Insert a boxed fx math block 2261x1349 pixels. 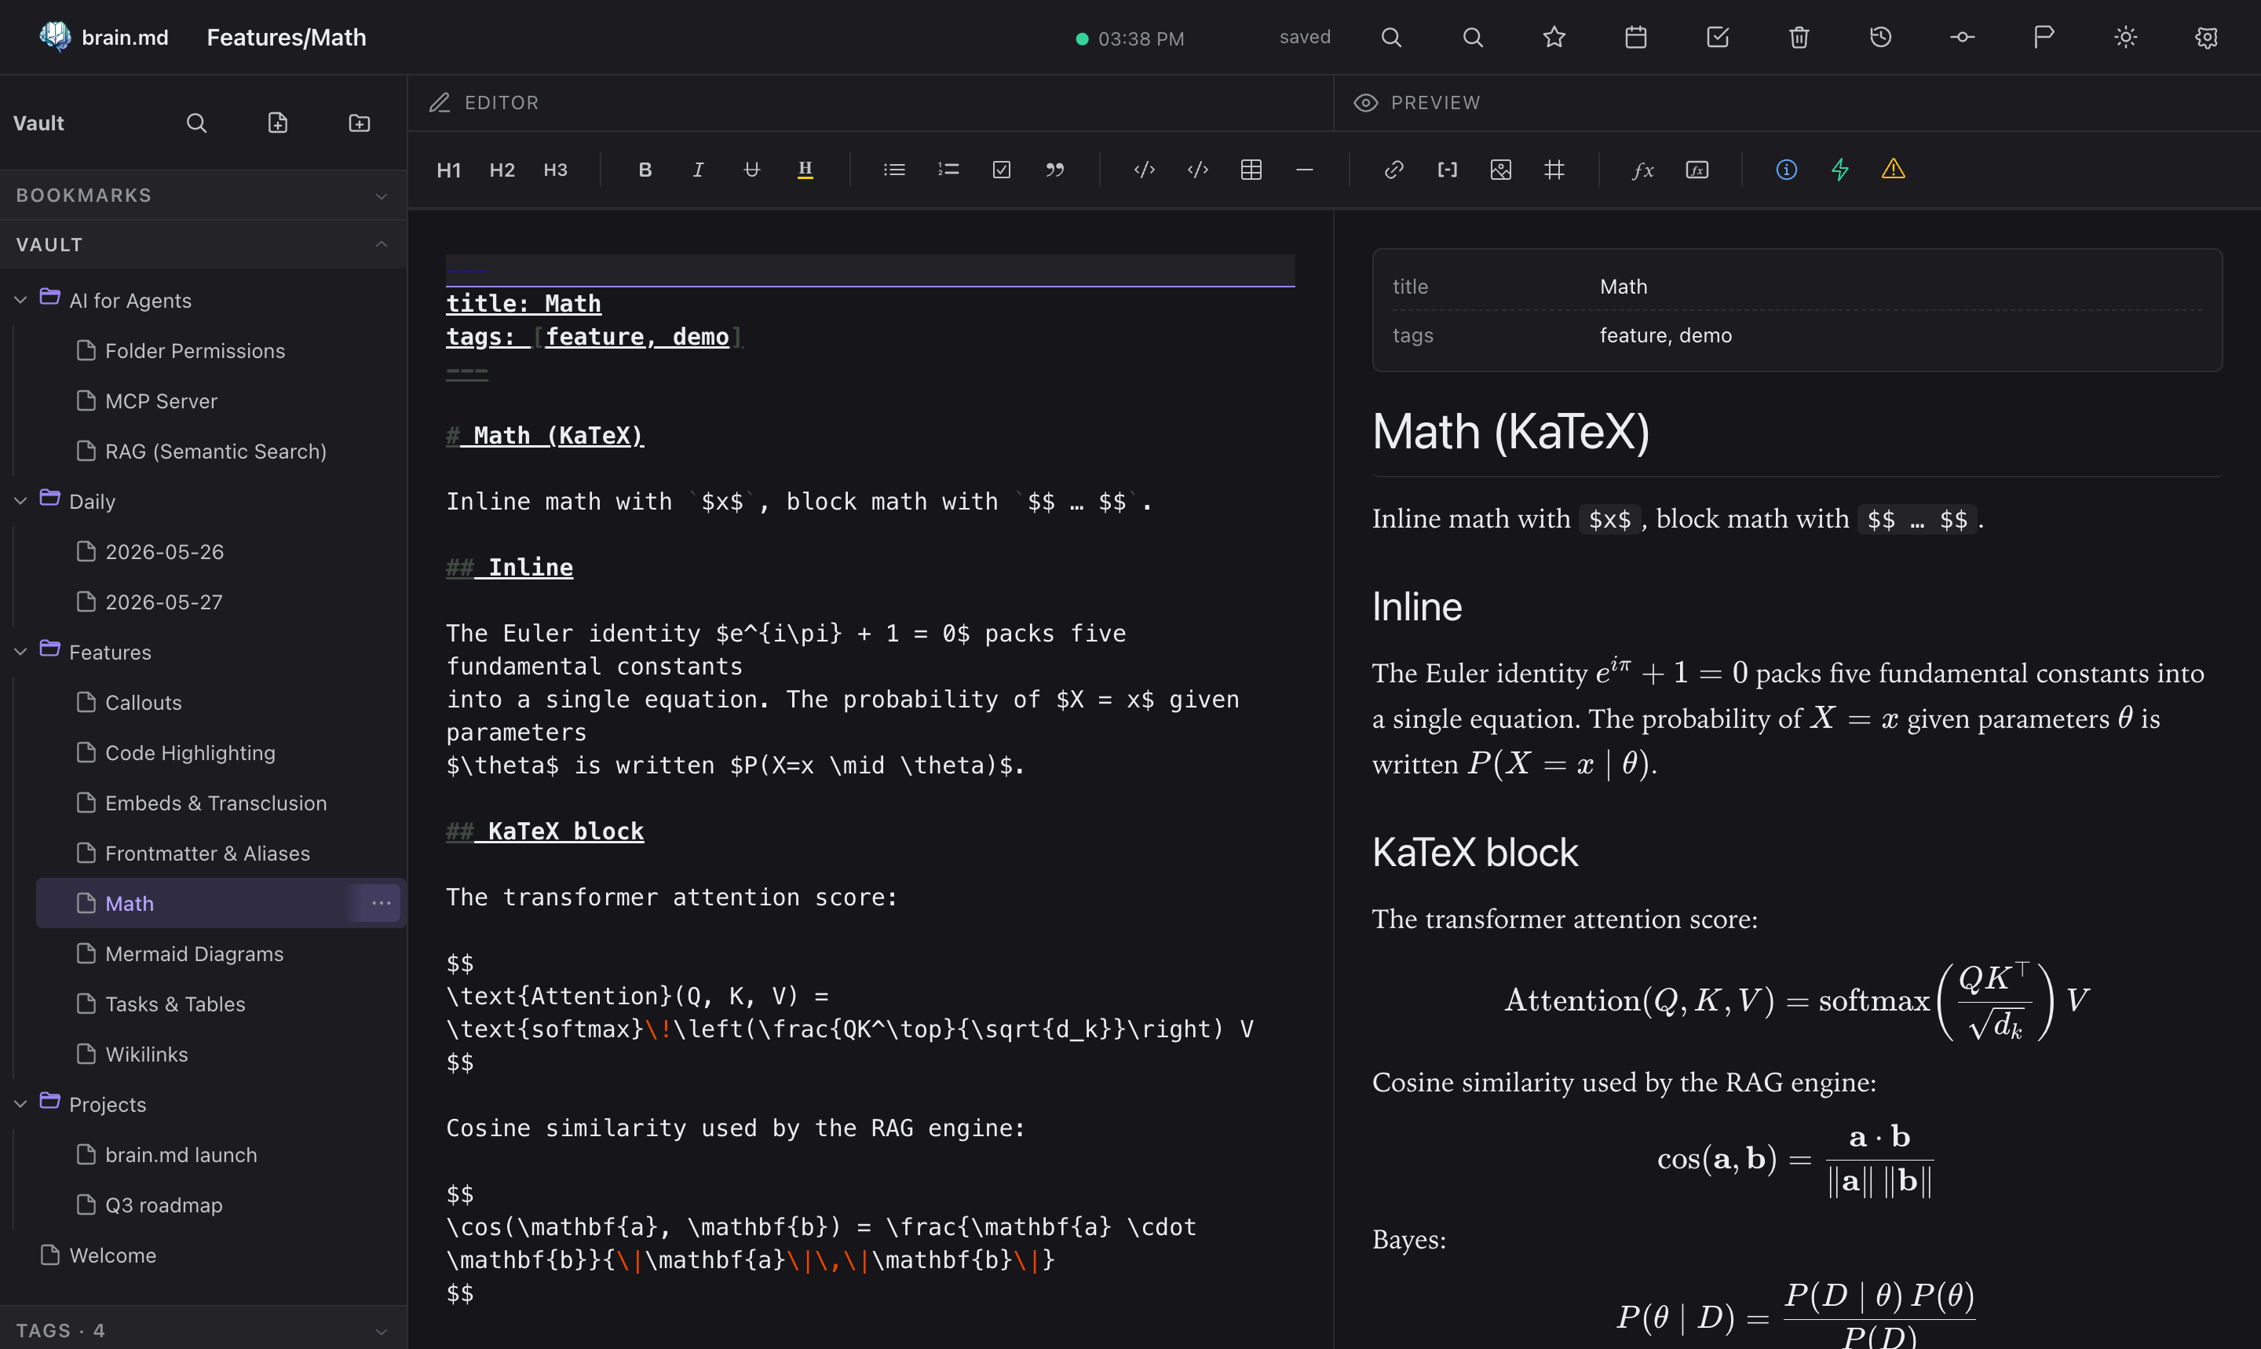click(1697, 170)
